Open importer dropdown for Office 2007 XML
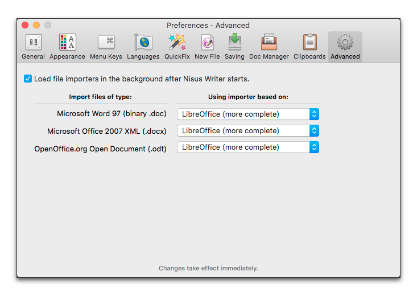 click(x=248, y=131)
